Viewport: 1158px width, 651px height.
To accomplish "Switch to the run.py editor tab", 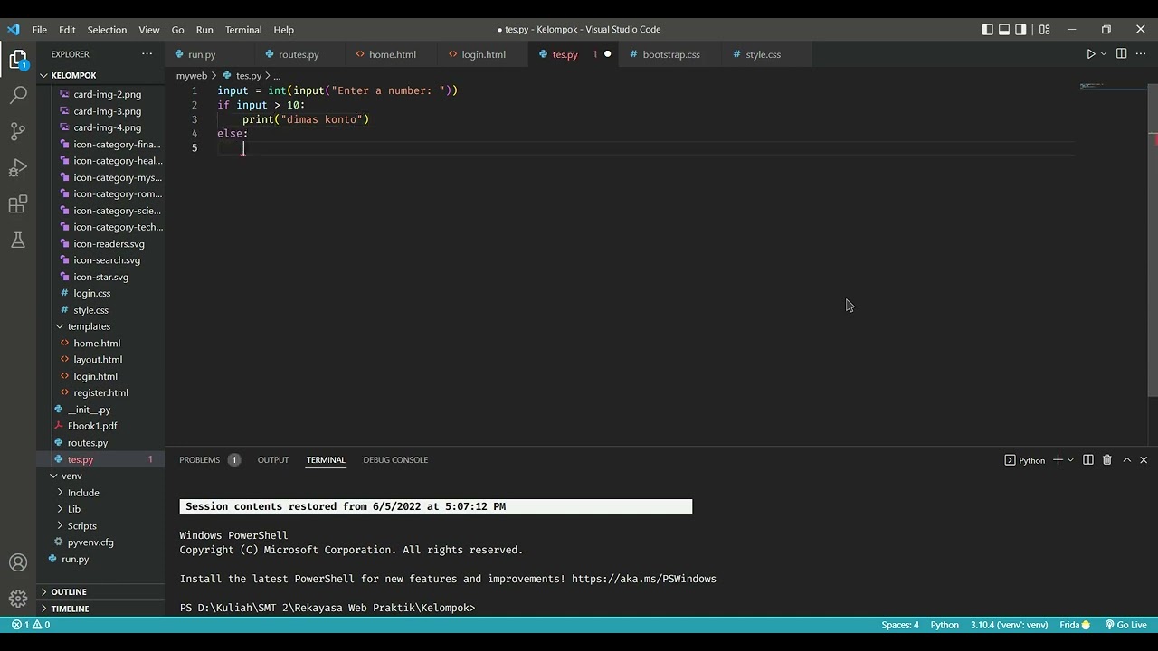I will pos(202,54).
